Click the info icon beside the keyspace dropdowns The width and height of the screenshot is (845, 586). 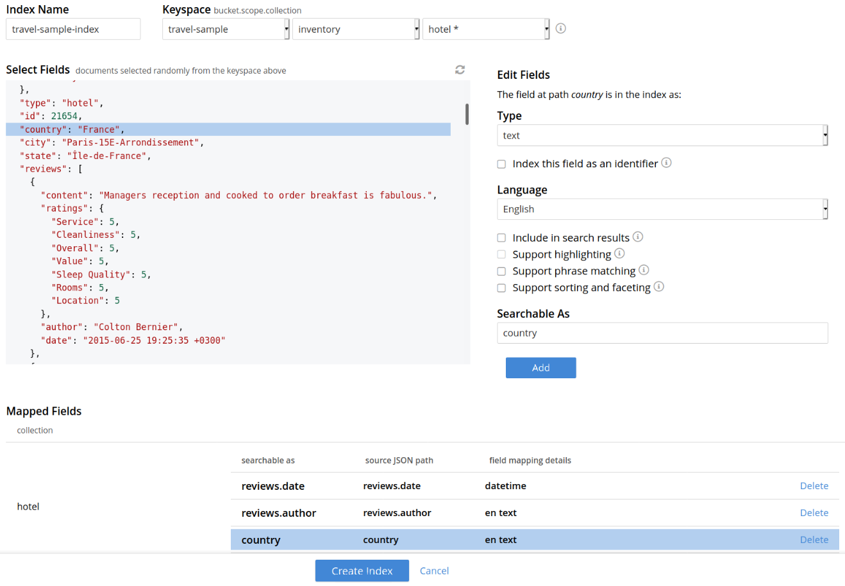560,28
